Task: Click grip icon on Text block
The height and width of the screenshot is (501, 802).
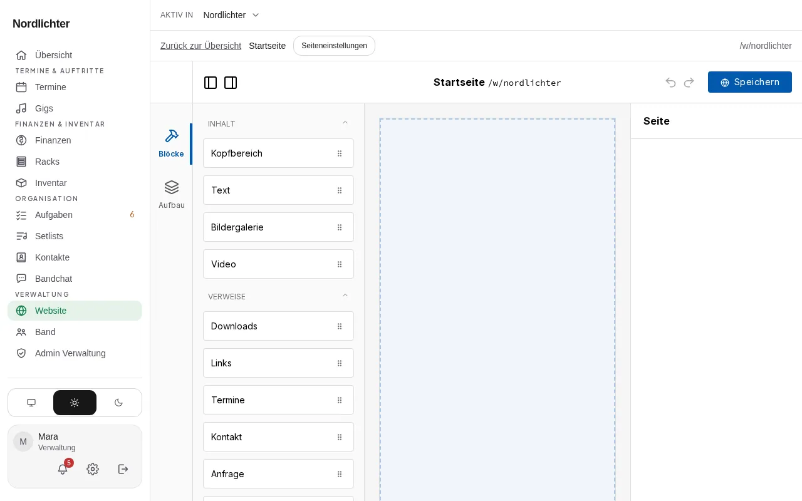Action: 340,190
